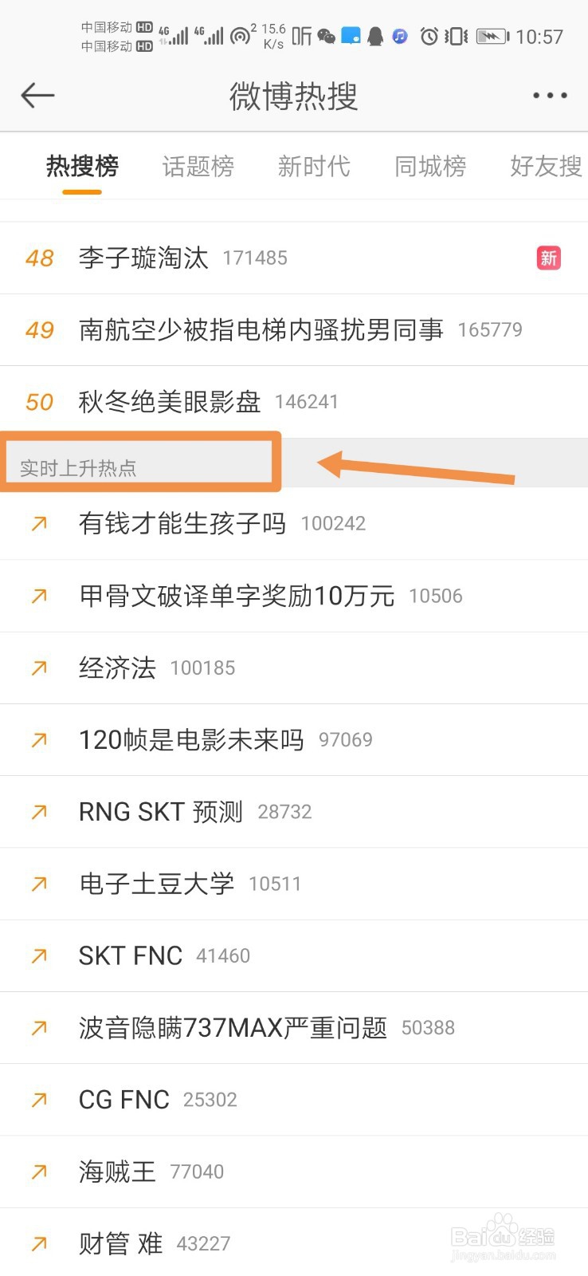
Task: View the 120帧是电影未来吗 topic
Action: pos(294,740)
